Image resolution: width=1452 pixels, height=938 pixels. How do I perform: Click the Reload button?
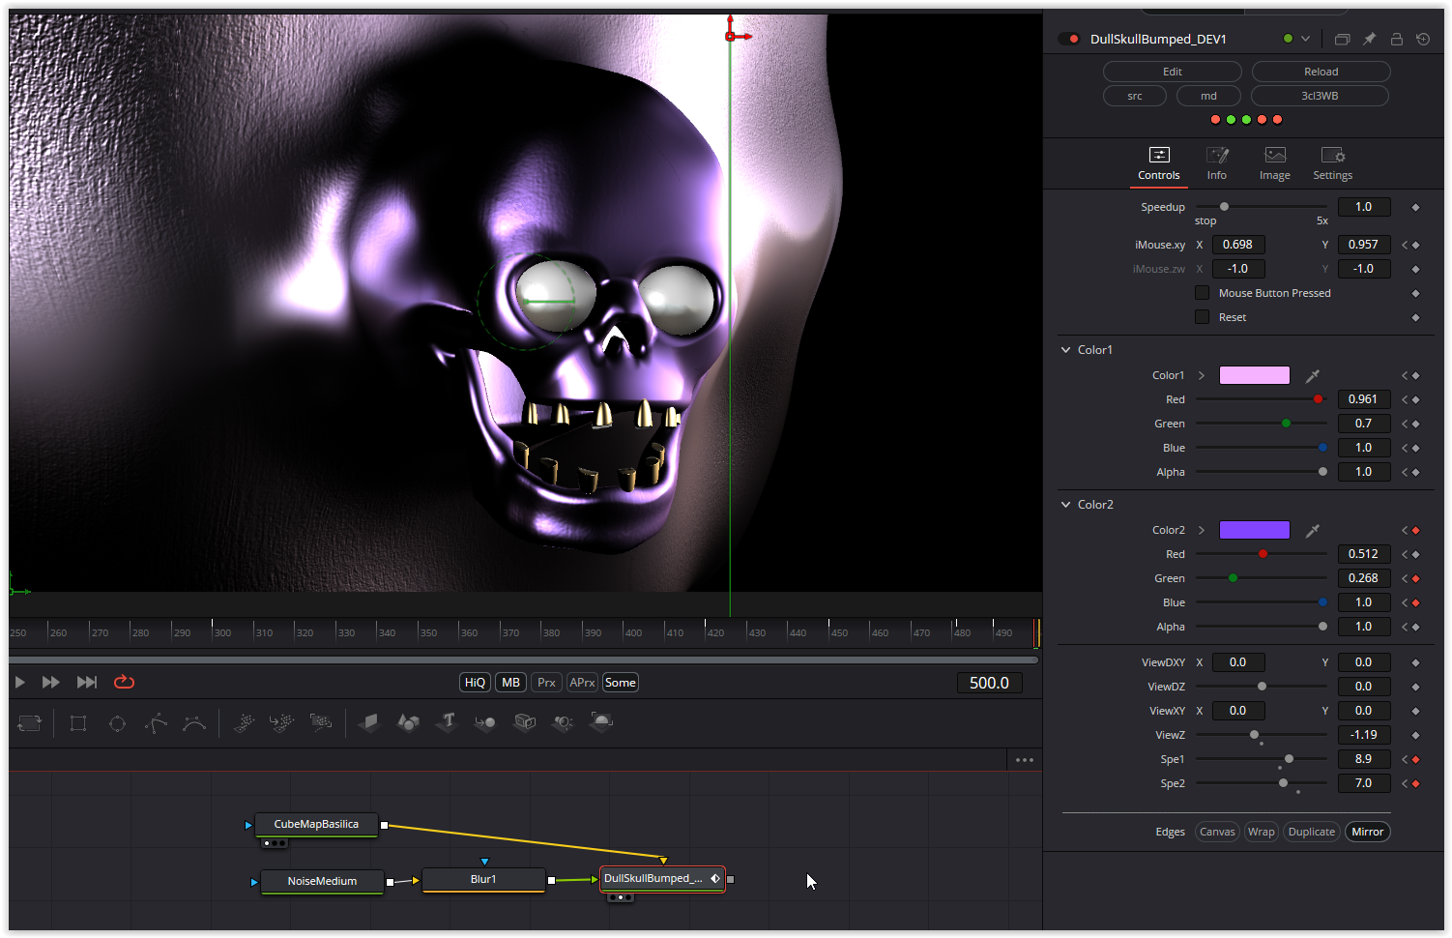pyautogui.click(x=1321, y=72)
